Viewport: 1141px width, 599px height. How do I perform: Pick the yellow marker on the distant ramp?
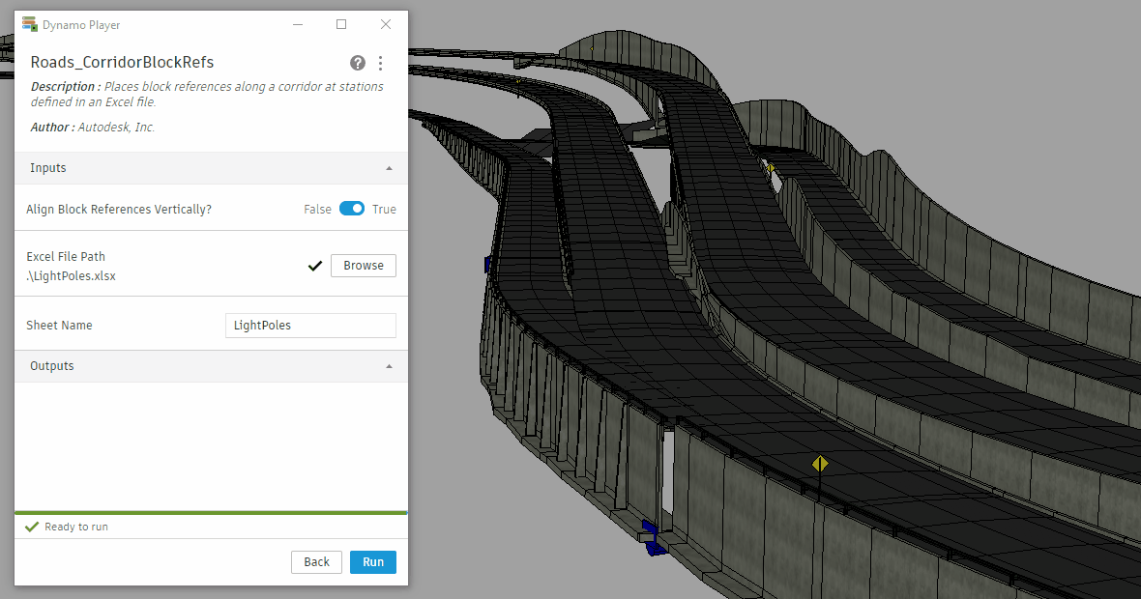(770, 168)
